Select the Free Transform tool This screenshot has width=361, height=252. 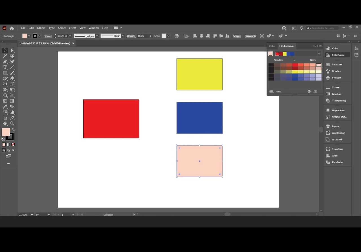(x=12, y=90)
